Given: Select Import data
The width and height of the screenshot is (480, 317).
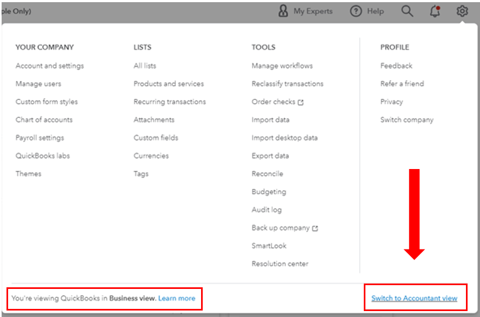Looking at the screenshot, I should (x=270, y=120).
